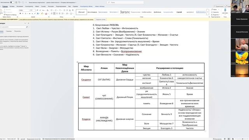Click the Increase Font Size icon
The image size is (249, 140).
(37, 10)
